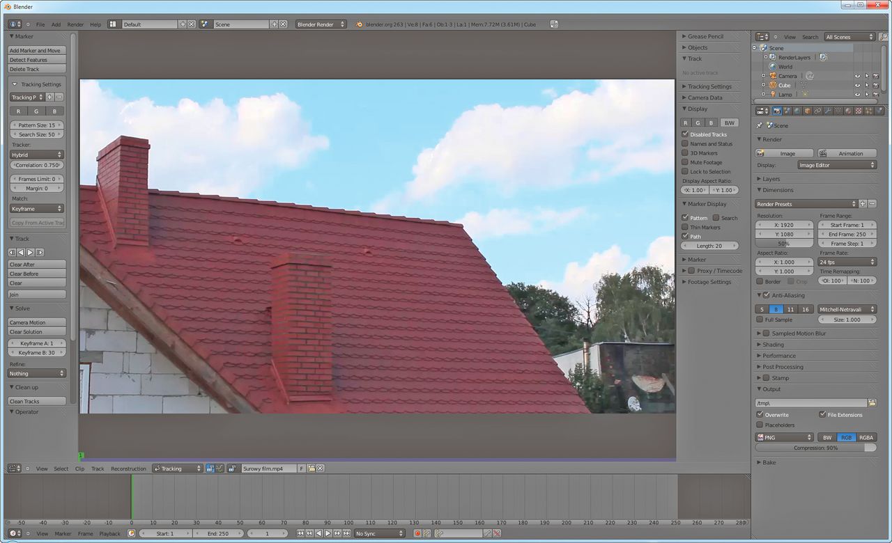The image size is (892, 543).
Task: Open the Modifiers tab (wrench icon)
Action: pos(828,111)
